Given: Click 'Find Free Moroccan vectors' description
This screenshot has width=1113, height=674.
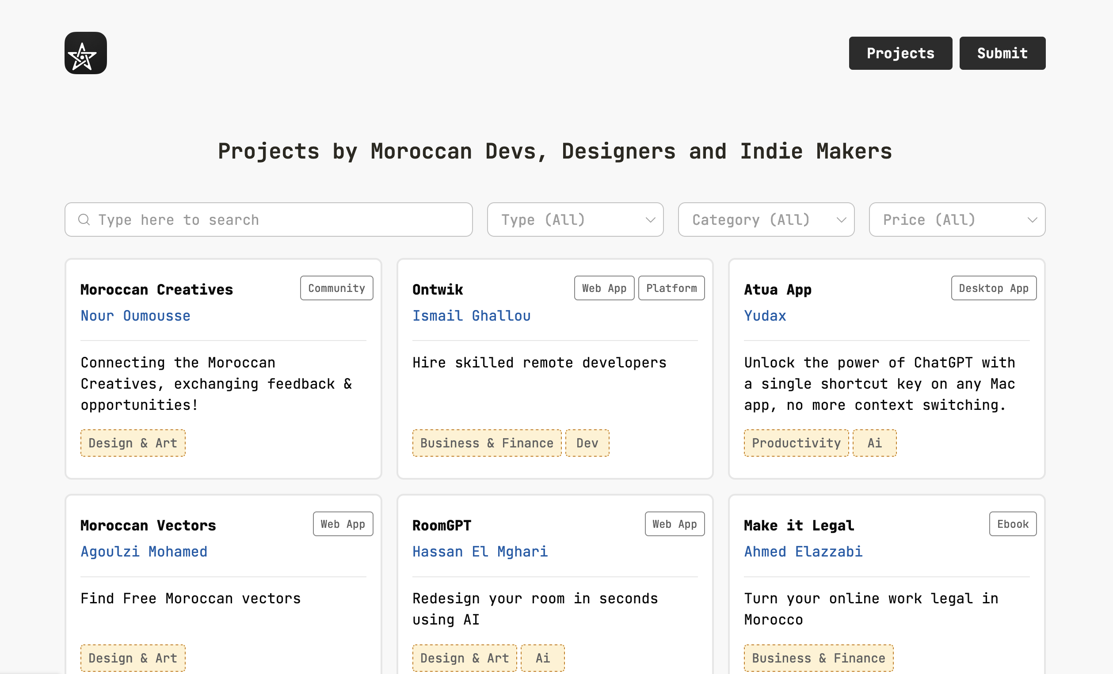Looking at the screenshot, I should (191, 599).
